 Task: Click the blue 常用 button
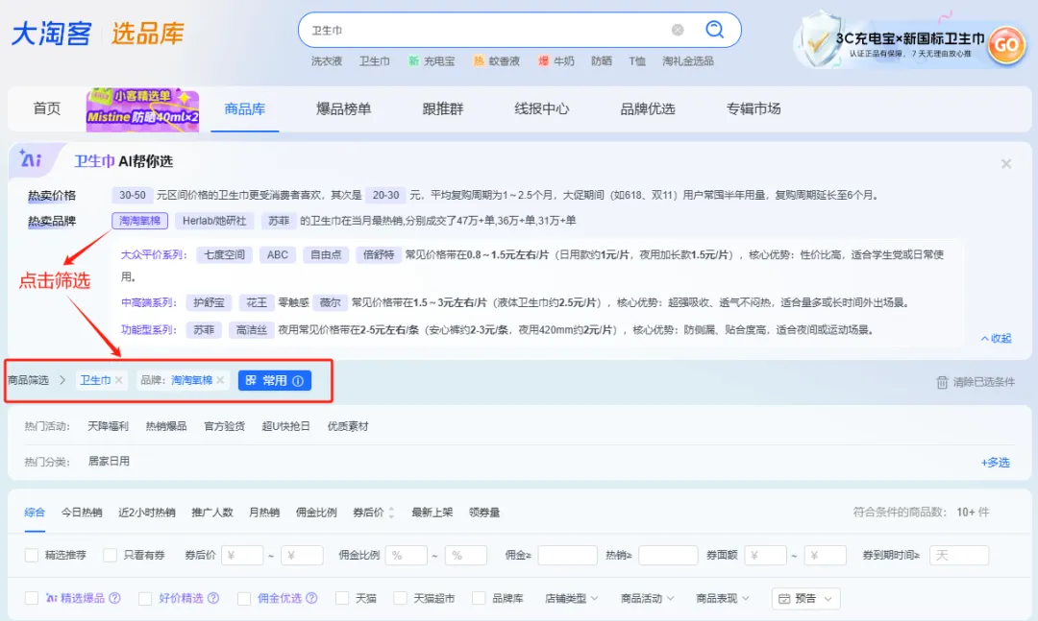pos(274,381)
